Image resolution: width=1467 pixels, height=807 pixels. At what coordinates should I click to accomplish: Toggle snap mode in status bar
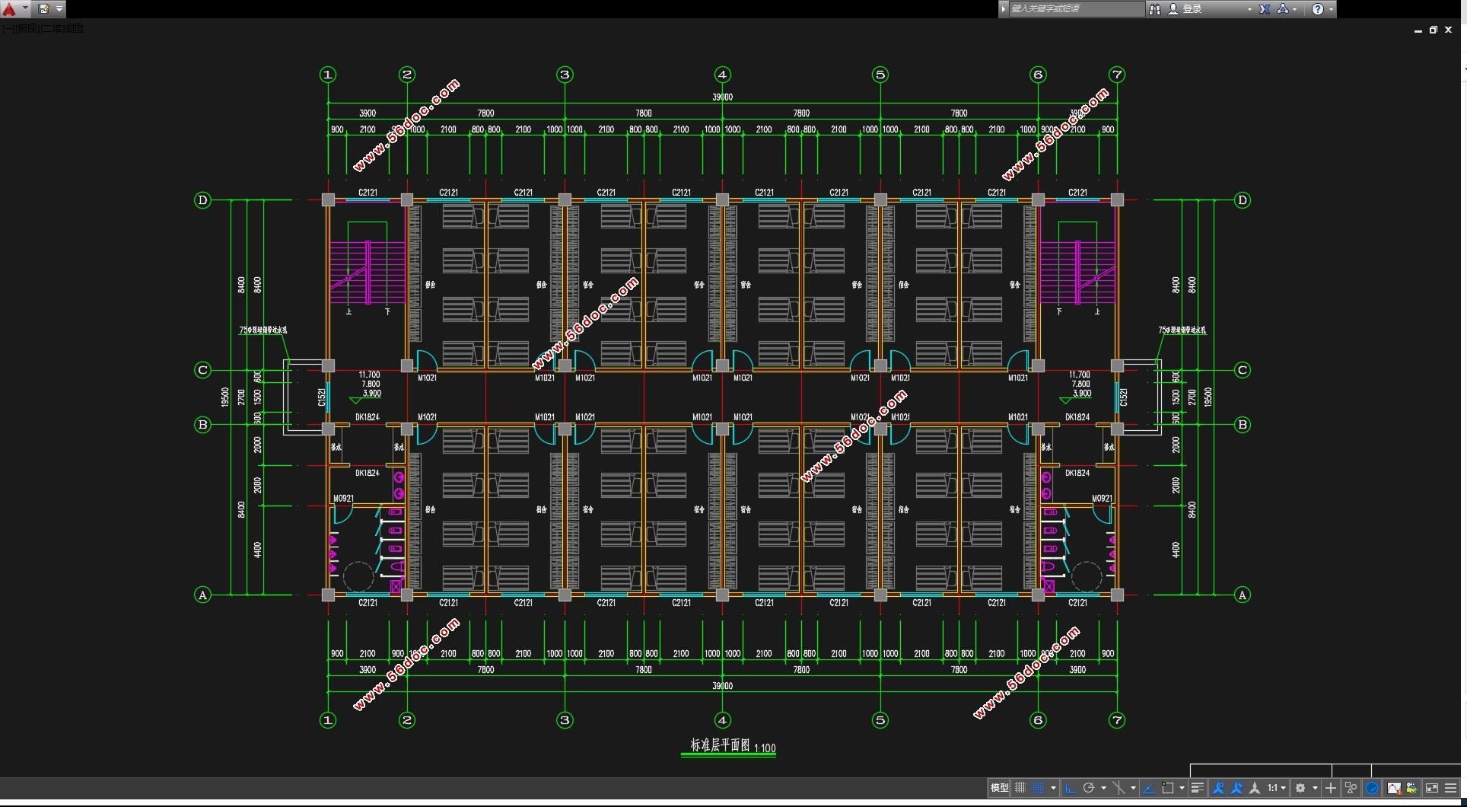coord(1038,788)
